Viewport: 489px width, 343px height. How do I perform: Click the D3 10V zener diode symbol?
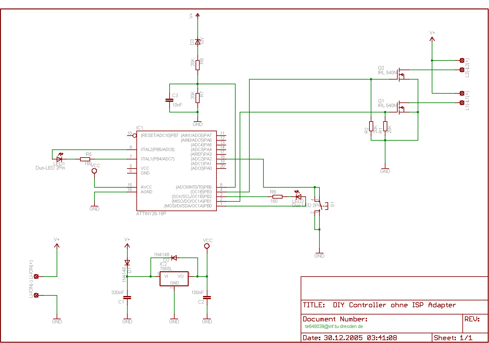(197, 42)
